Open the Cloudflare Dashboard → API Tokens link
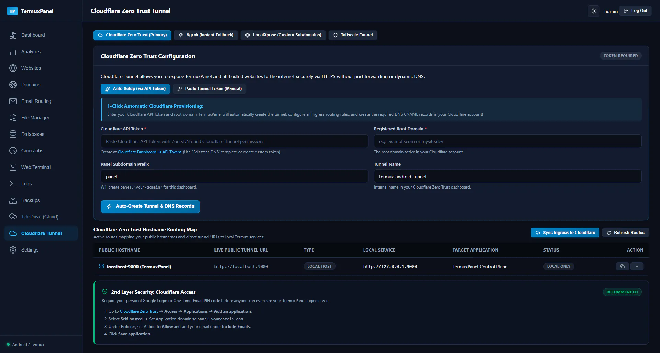 pos(150,152)
